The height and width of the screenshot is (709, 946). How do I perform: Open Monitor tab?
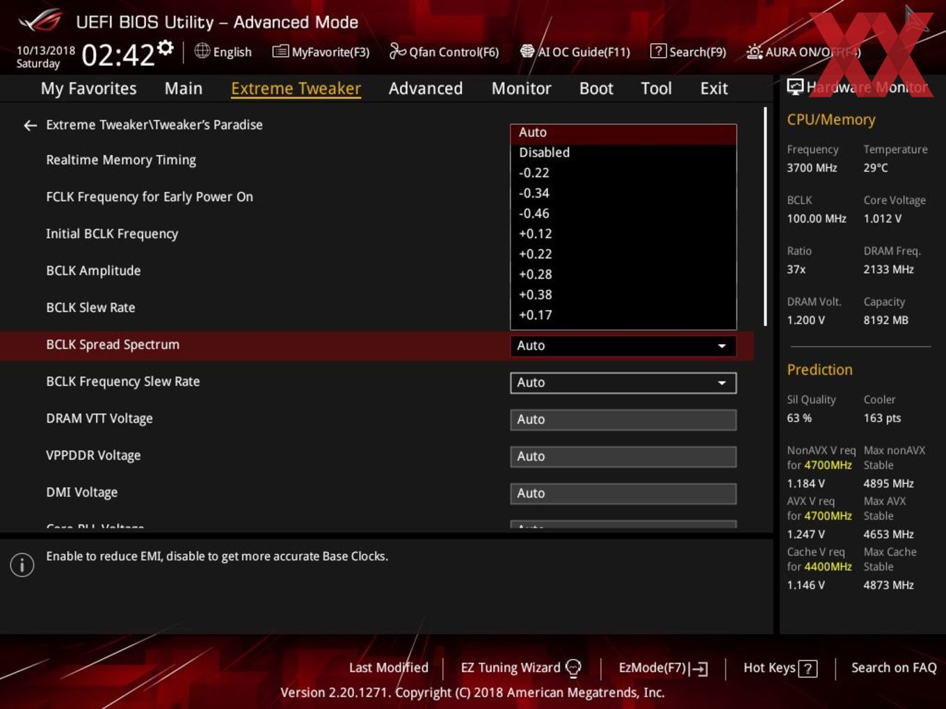tap(521, 88)
